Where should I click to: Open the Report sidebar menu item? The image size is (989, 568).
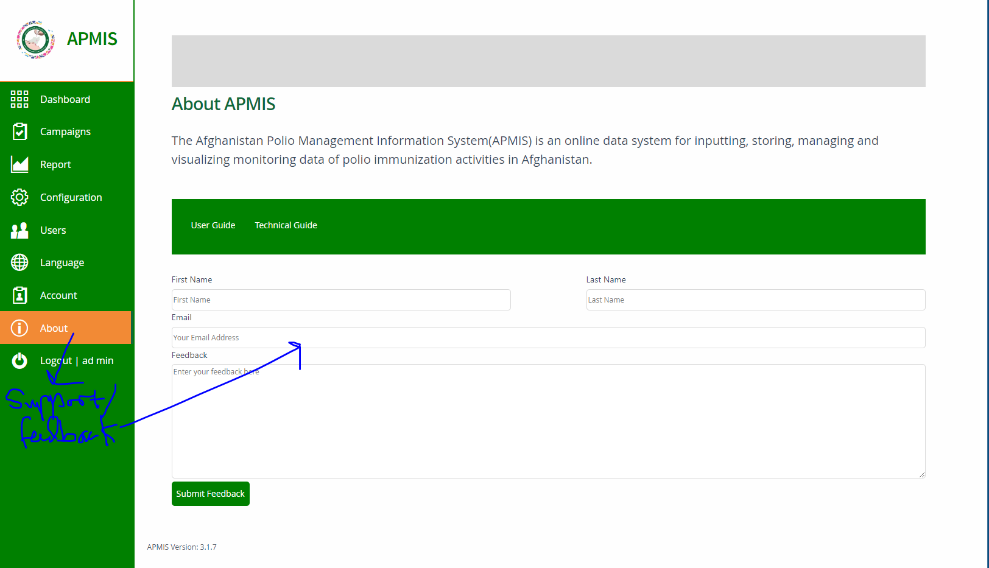[x=55, y=164]
